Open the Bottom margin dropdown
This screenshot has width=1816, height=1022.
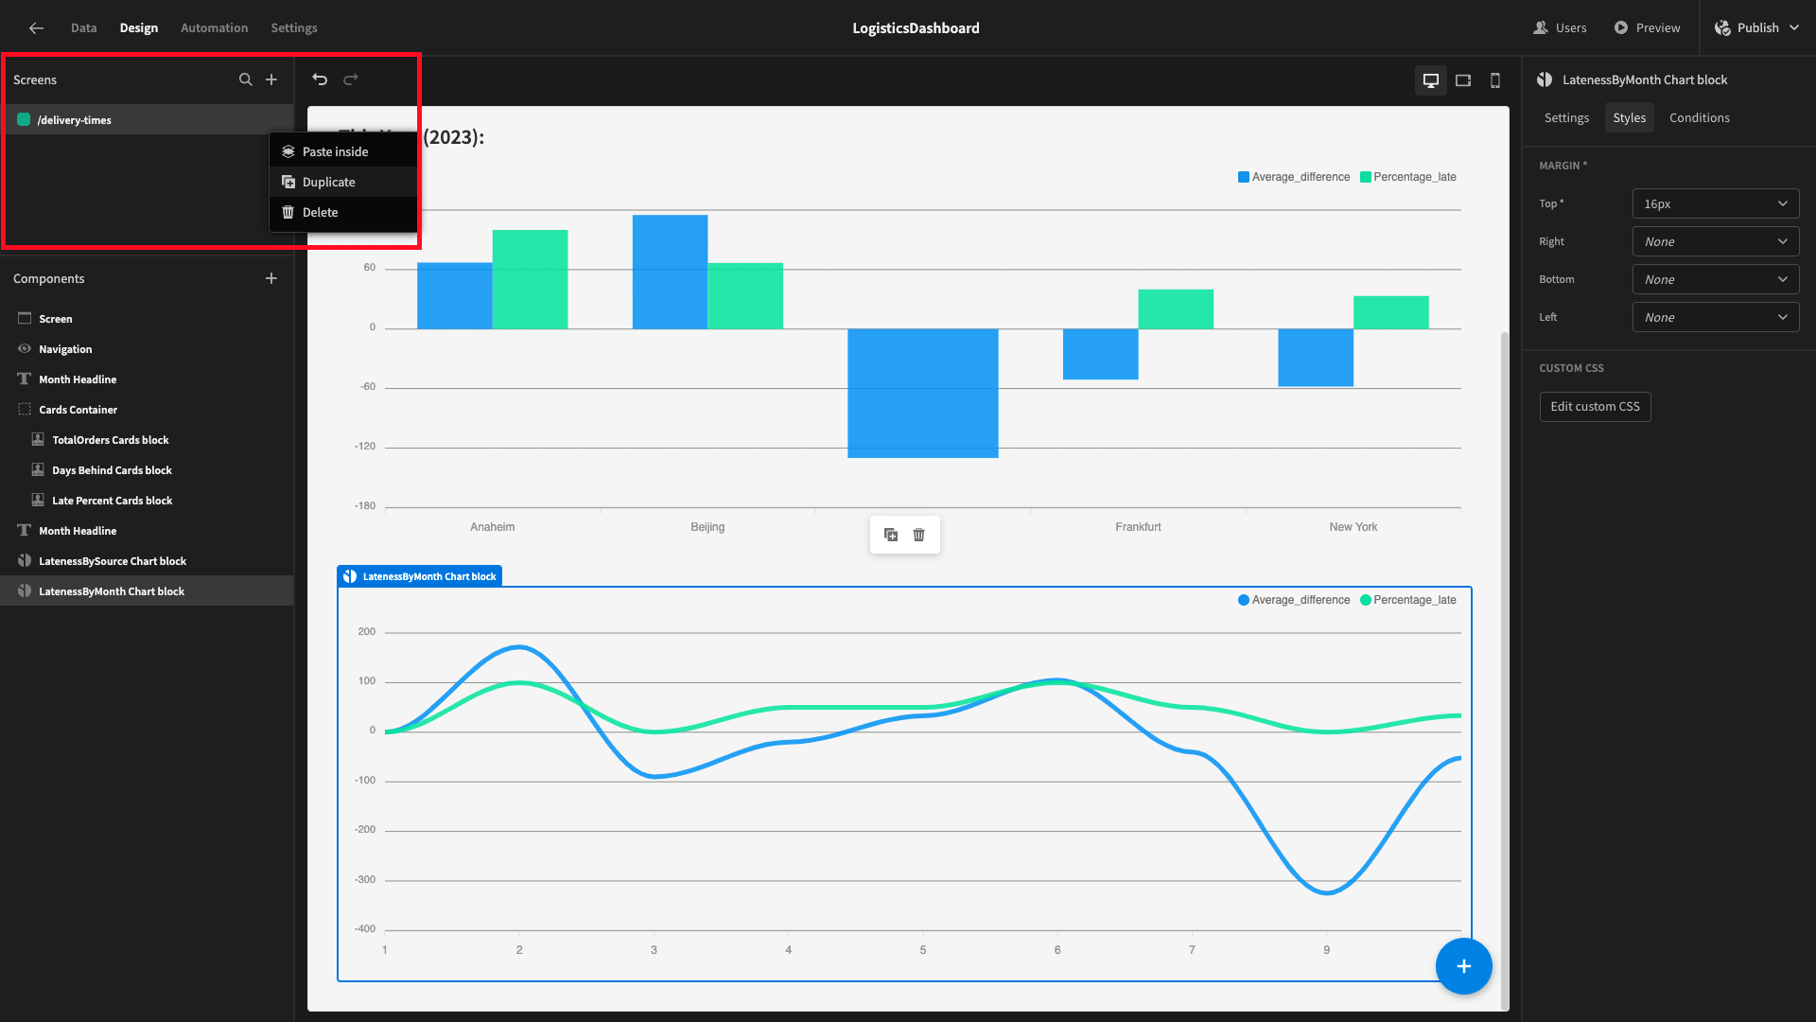click(x=1715, y=279)
